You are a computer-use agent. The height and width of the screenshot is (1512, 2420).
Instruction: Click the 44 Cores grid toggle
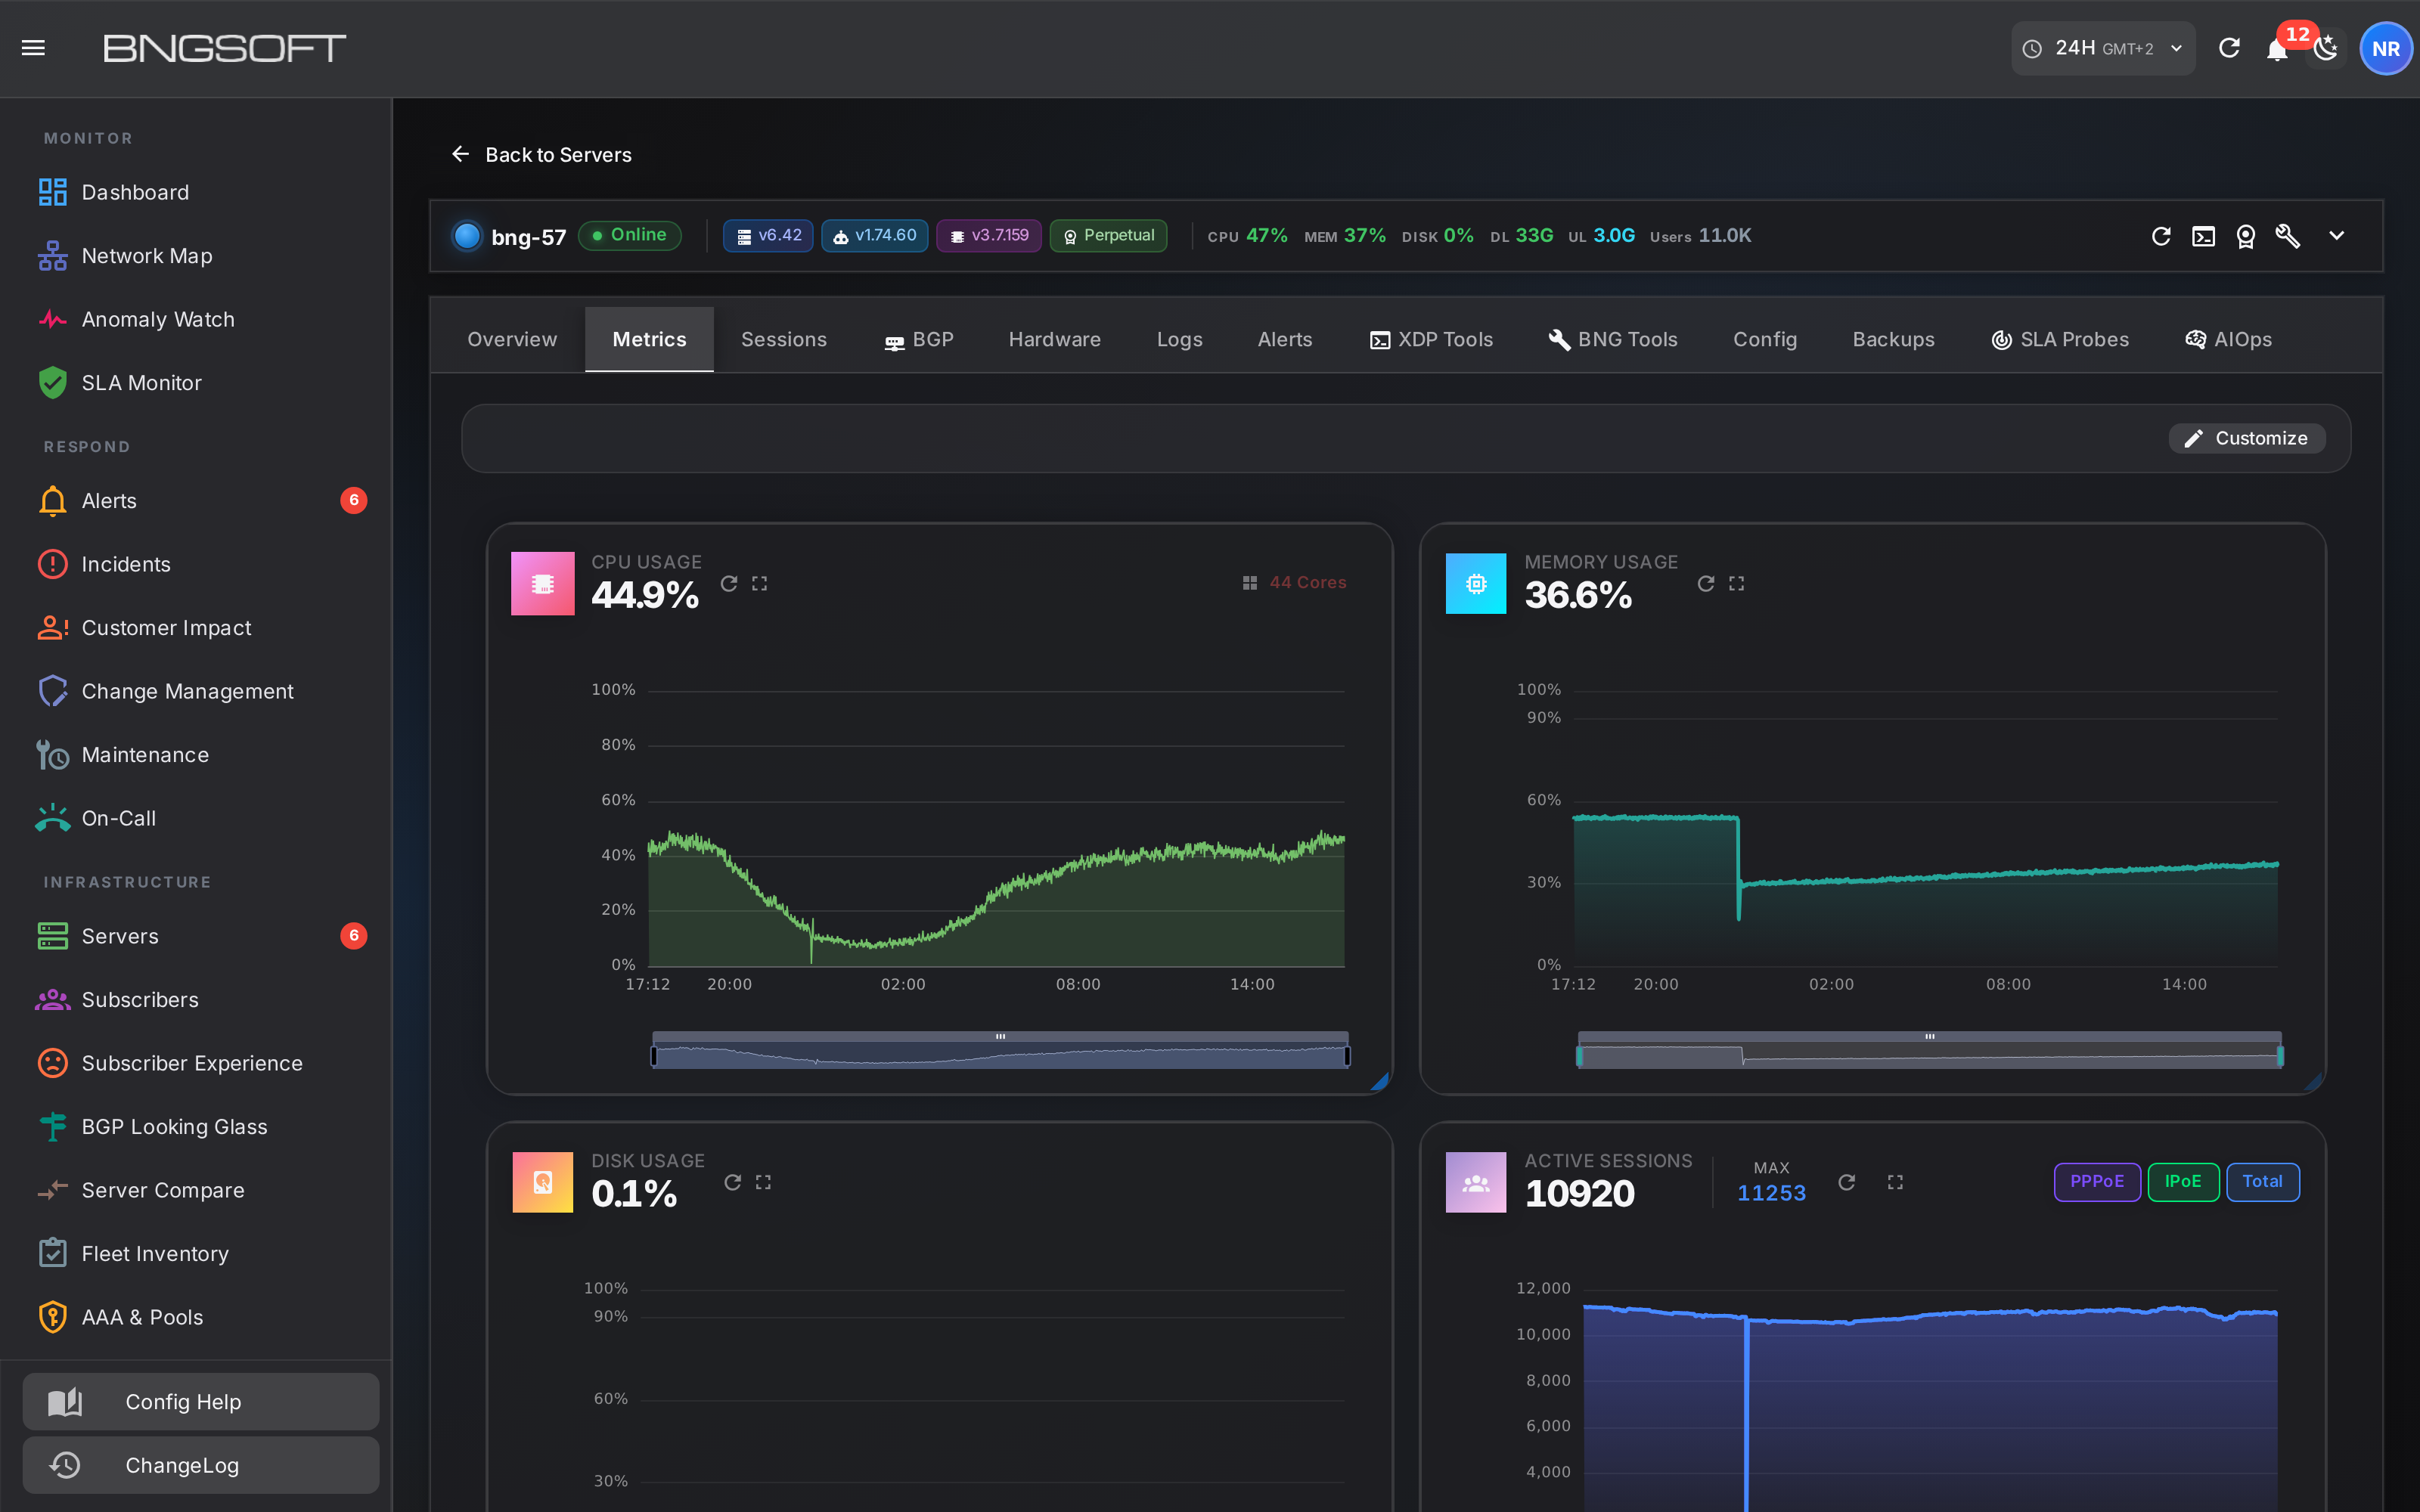pos(1294,583)
